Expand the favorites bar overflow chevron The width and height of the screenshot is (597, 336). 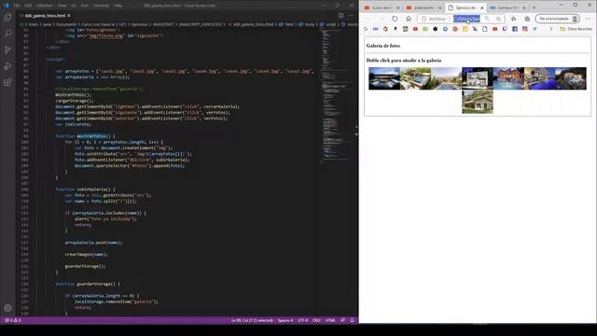point(550,29)
